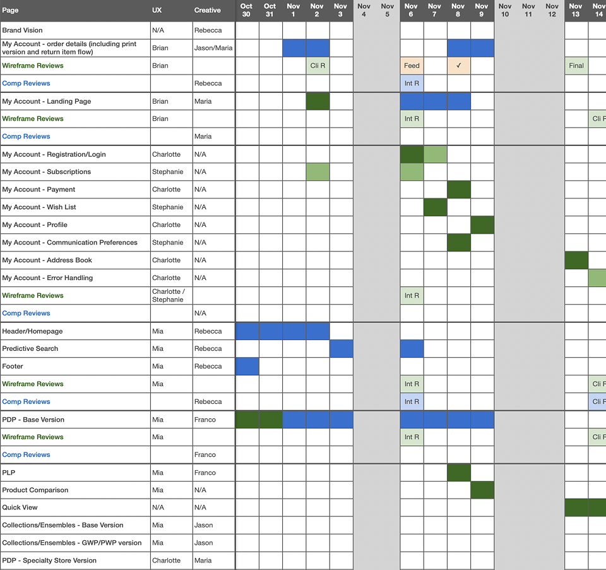This screenshot has width=606, height=570.
Task: Click the Wireframe Reviews link for Charlotte / Stephanie
Action: (32, 295)
